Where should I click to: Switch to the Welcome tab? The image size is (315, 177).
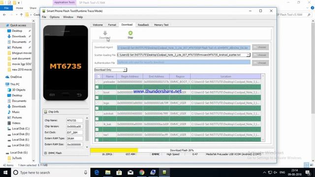pyautogui.click(x=97, y=25)
